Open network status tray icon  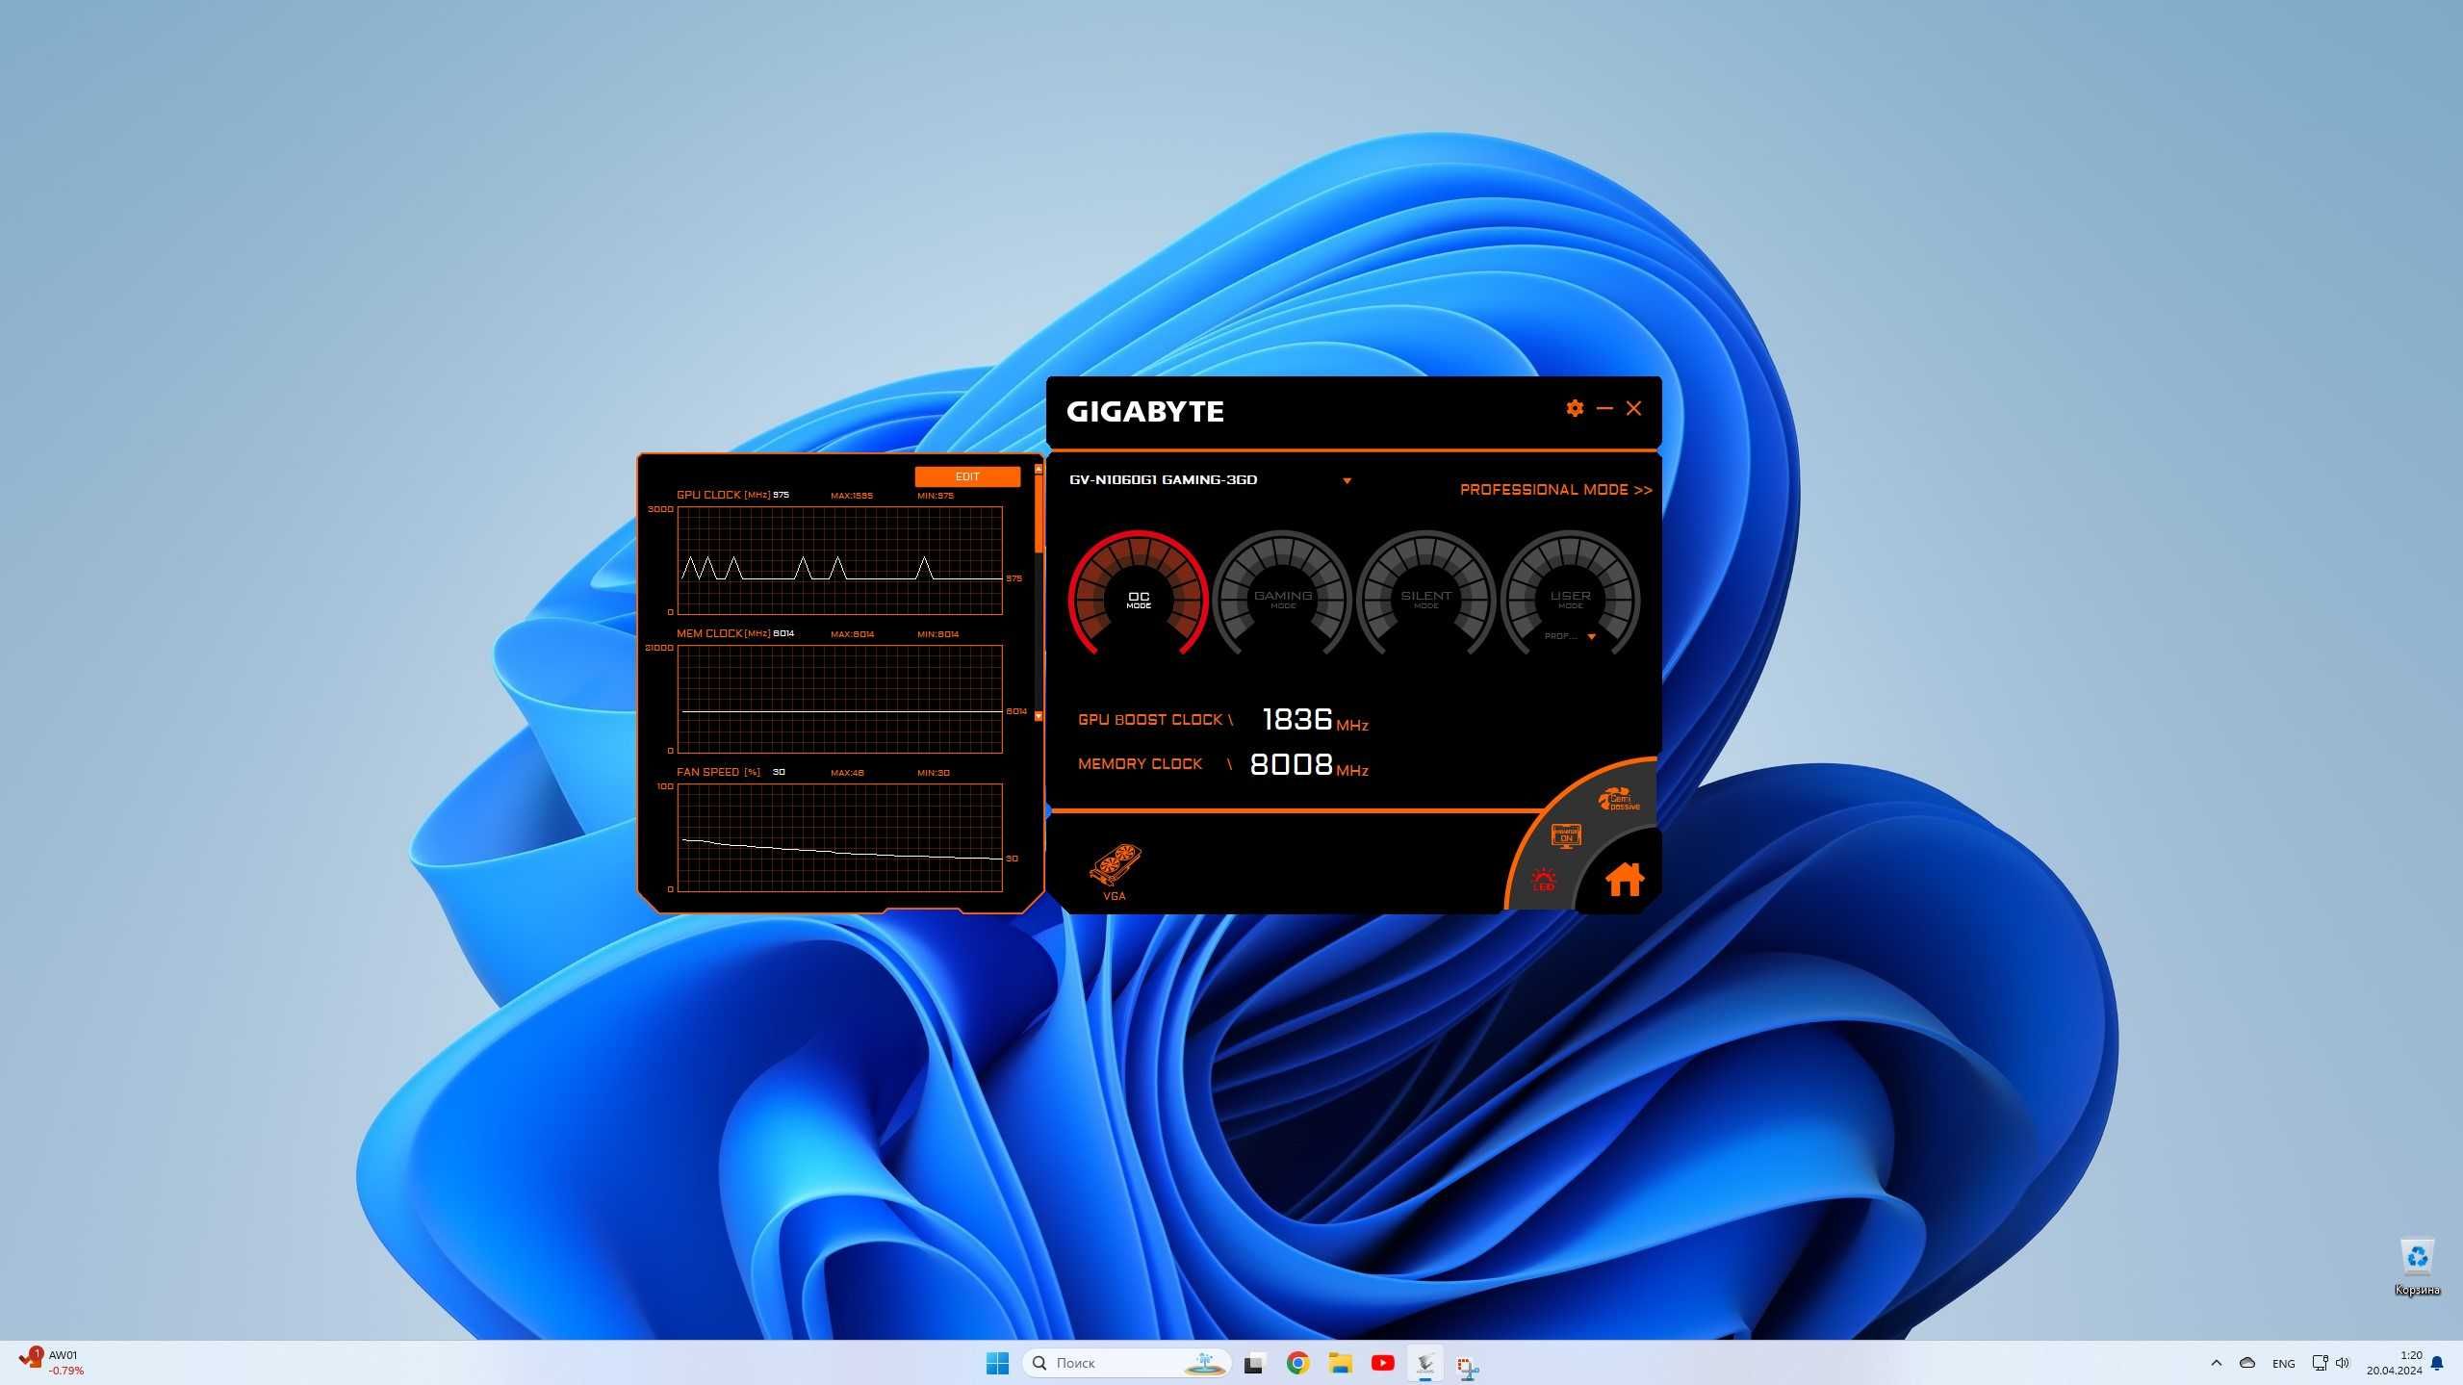(2320, 1363)
